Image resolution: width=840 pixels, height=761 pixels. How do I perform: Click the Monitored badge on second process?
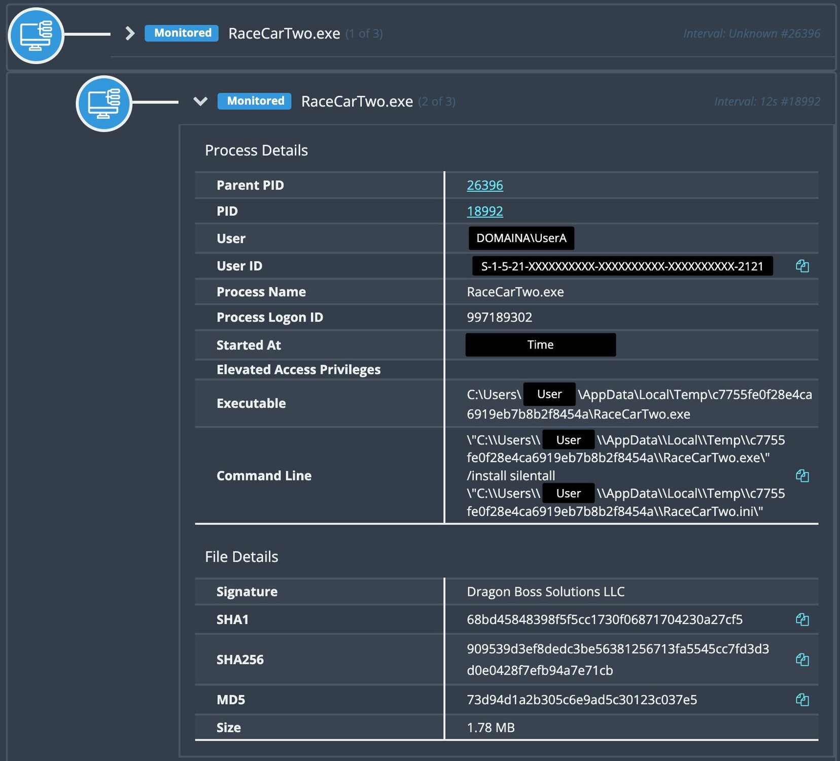click(255, 101)
